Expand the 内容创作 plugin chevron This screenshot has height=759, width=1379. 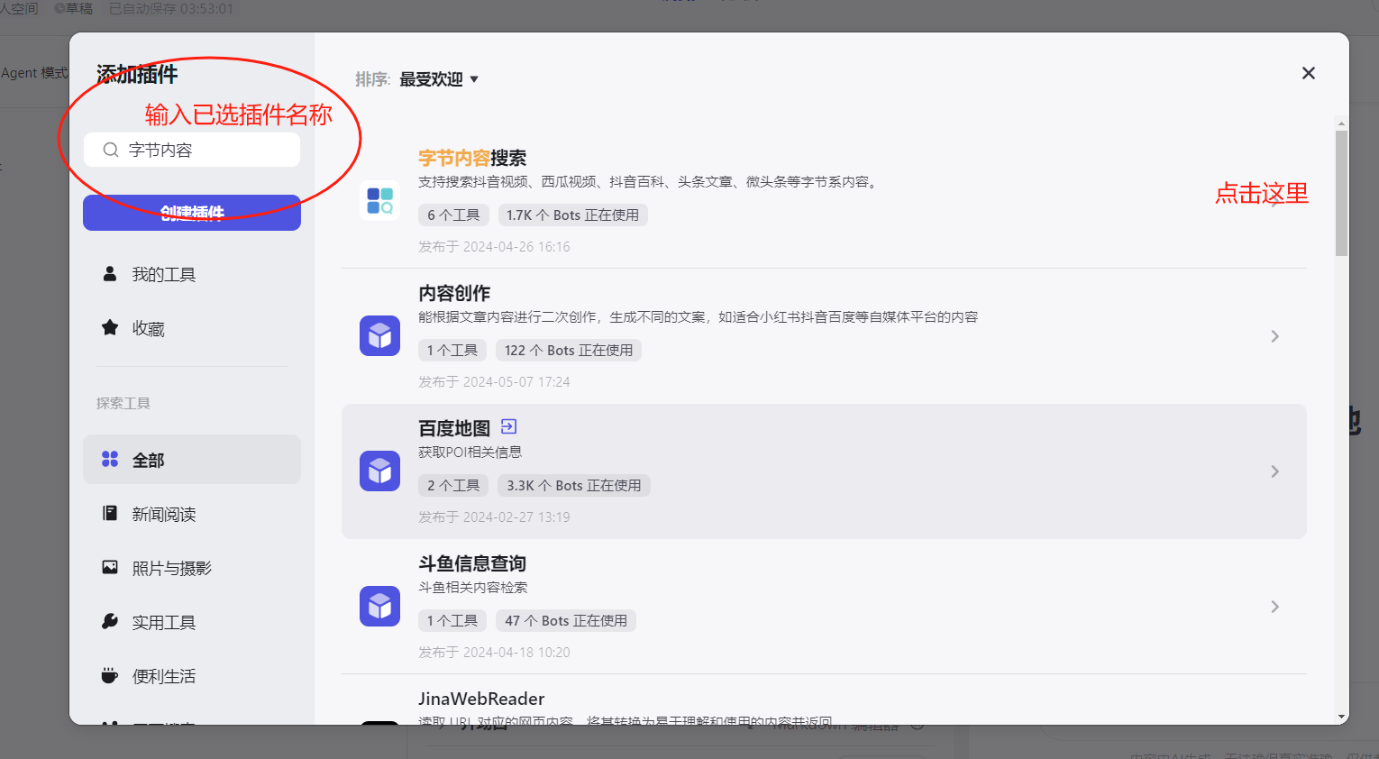pos(1274,336)
